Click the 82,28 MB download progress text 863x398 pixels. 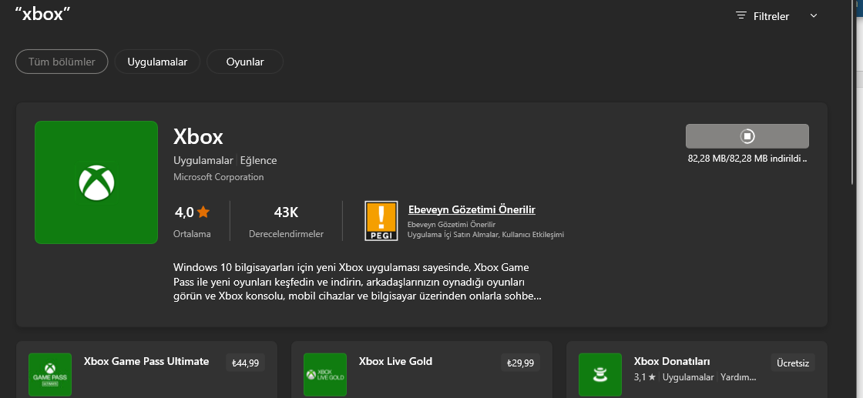(747, 159)
